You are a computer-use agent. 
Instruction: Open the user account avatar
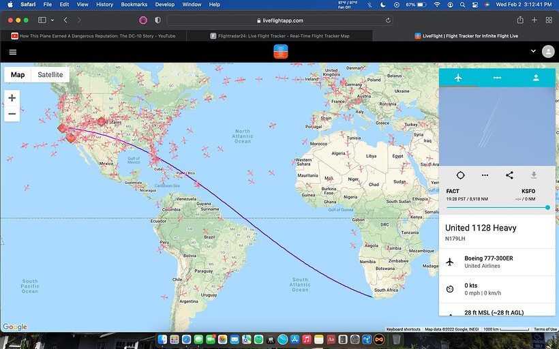tap(548, 51)
